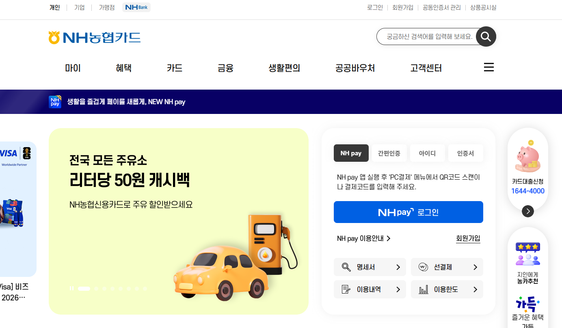Viewport: 562px width, 328px height.
Task: Click the NH pay banner icon
Action: [x=55, y=102]
